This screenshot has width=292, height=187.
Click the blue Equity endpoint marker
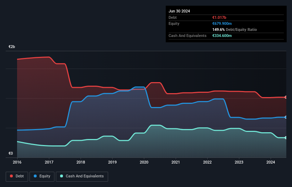tap(286, 117)
